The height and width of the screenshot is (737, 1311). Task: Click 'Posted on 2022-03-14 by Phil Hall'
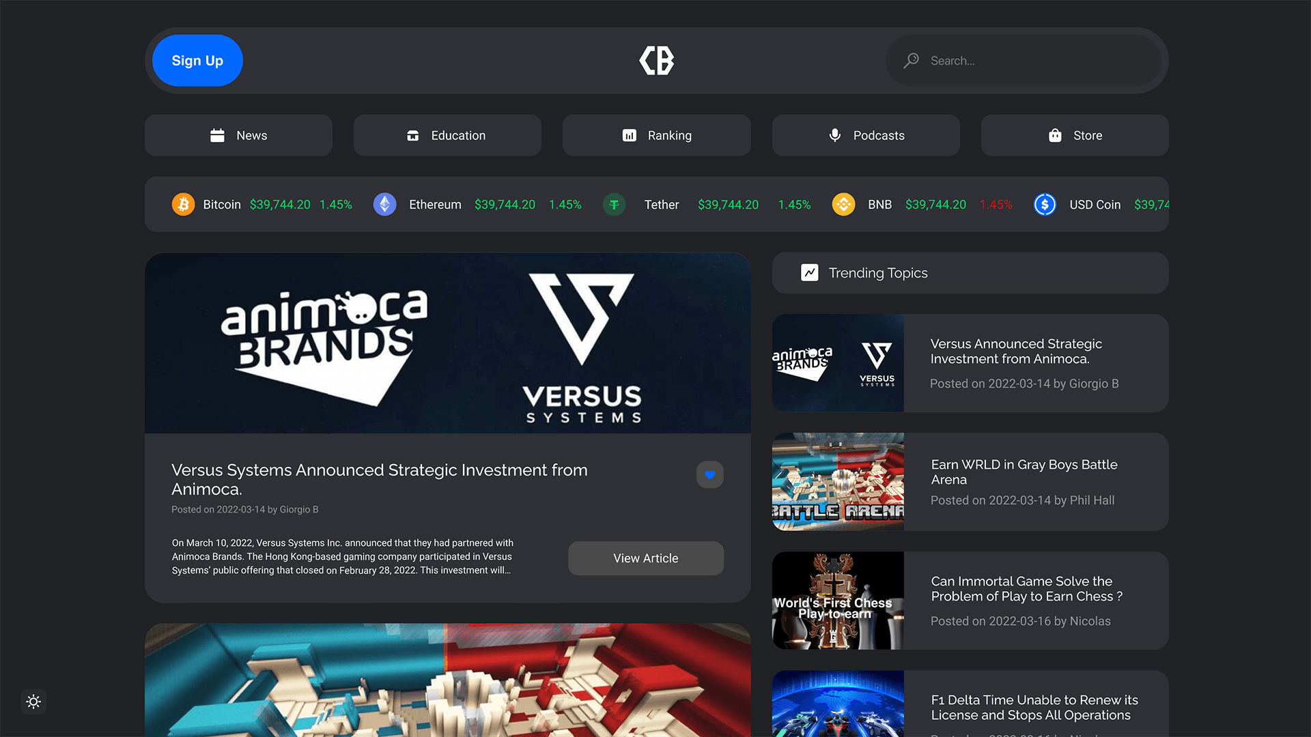tap(1022, 500)
